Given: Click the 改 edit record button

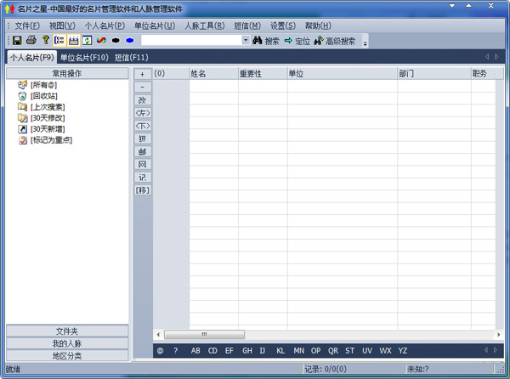Looking at the screenshot, I should (143, 100).
